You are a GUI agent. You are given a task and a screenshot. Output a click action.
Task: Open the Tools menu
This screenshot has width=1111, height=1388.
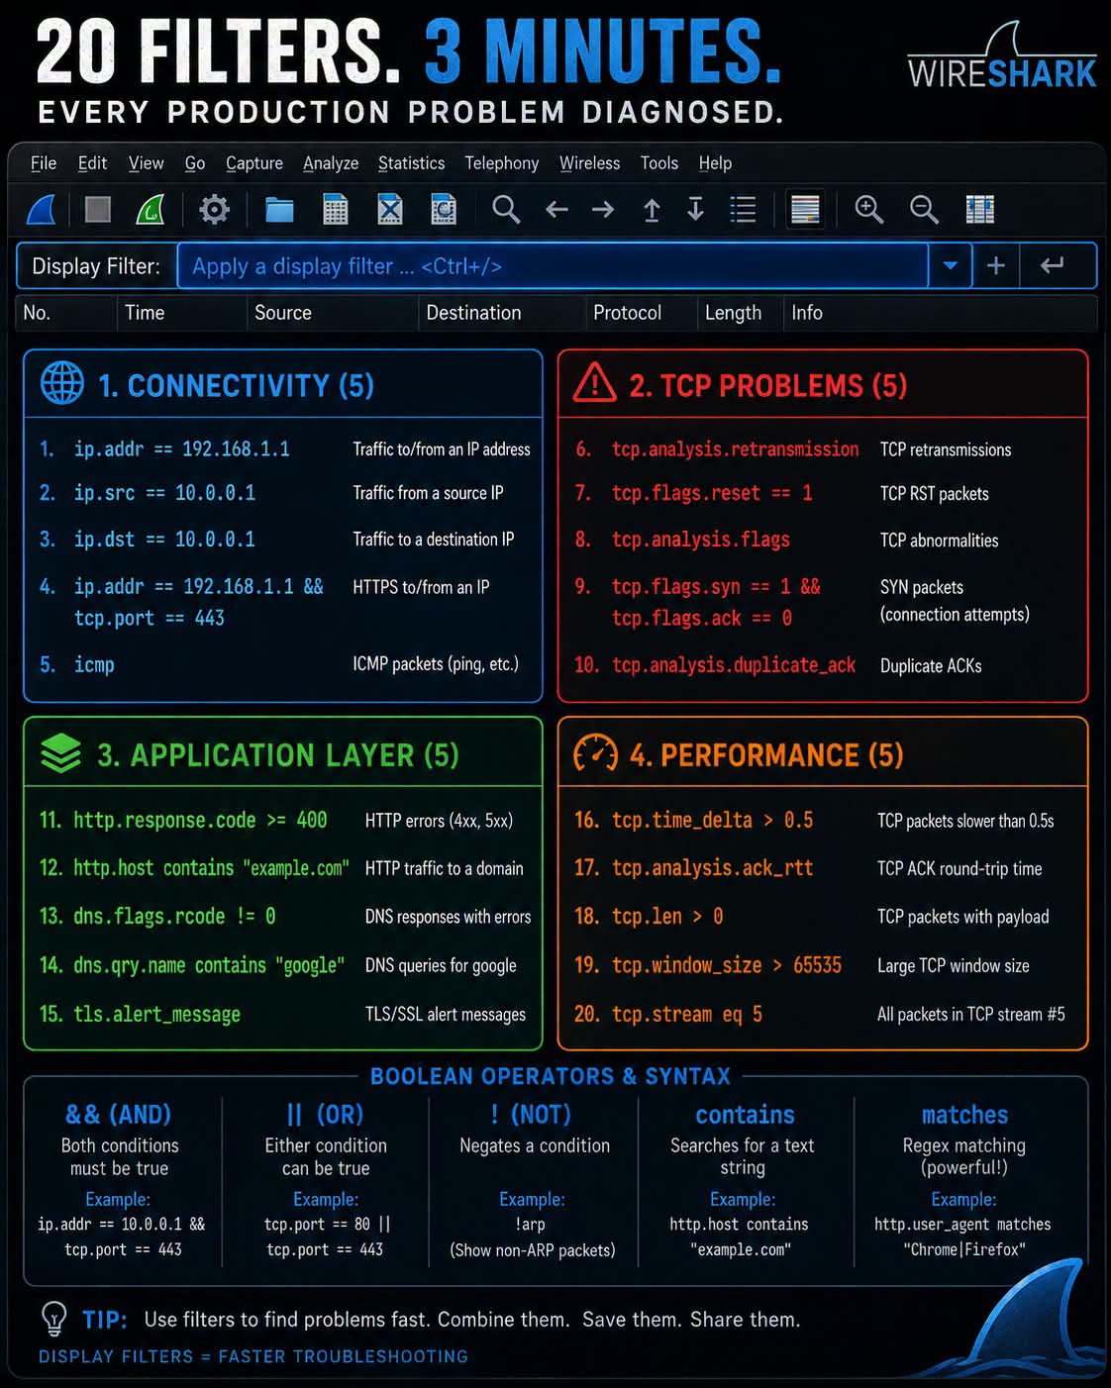(x=659, y=163)
